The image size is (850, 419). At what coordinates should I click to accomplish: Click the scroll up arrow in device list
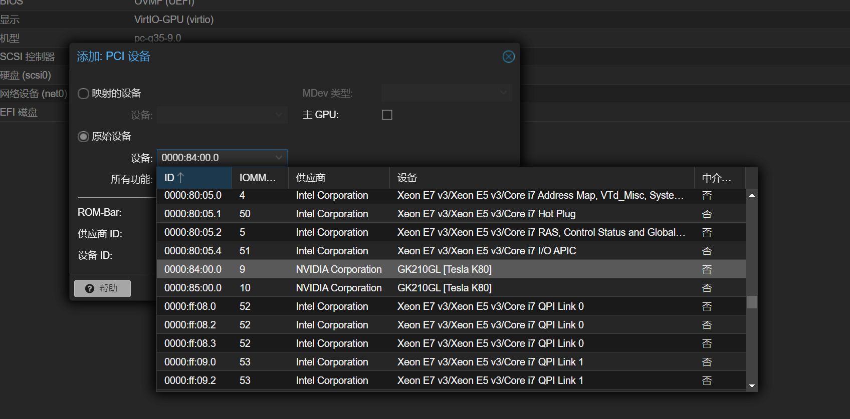pos(752,195)
